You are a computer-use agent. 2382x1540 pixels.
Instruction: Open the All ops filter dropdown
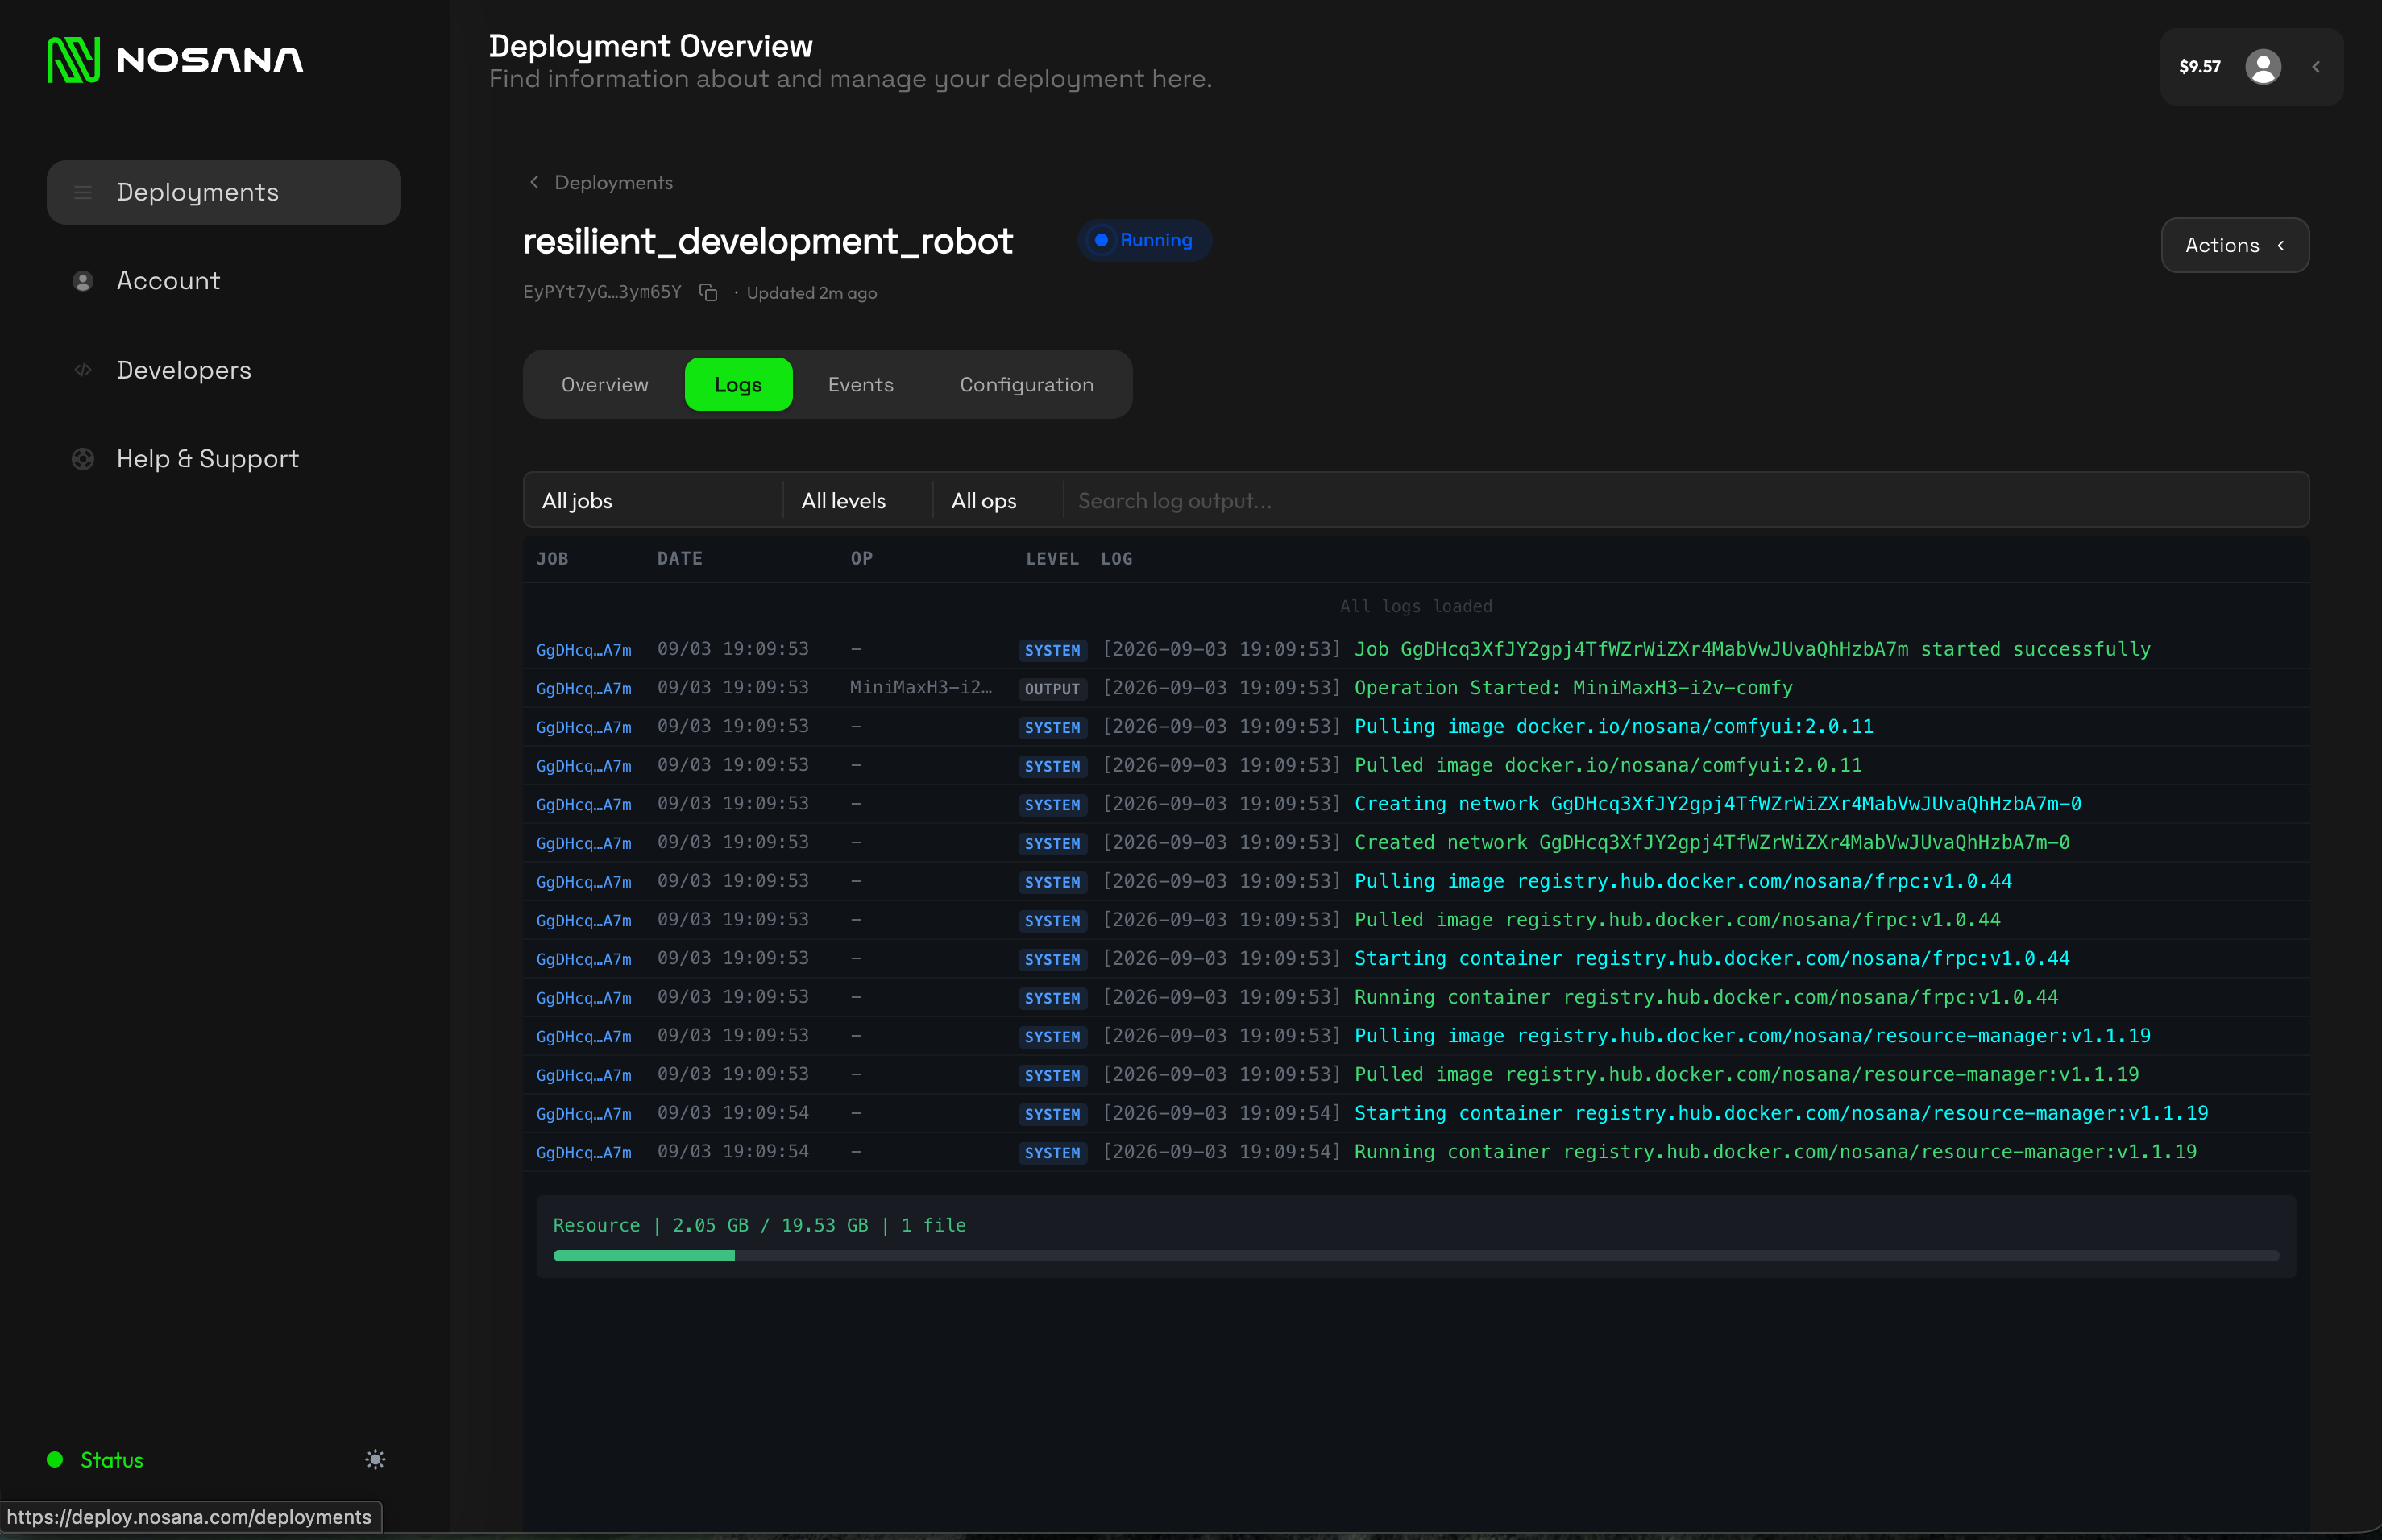(x=998, y=500)
